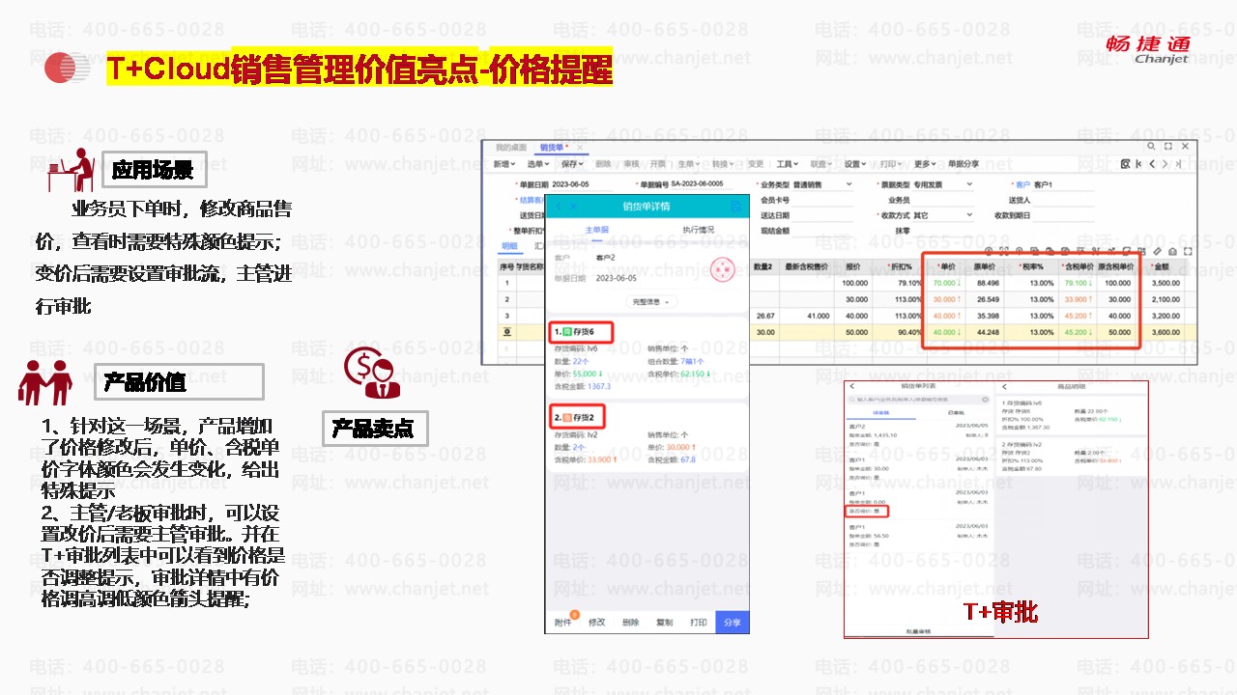Select the 明细 tab above the table

508,246
